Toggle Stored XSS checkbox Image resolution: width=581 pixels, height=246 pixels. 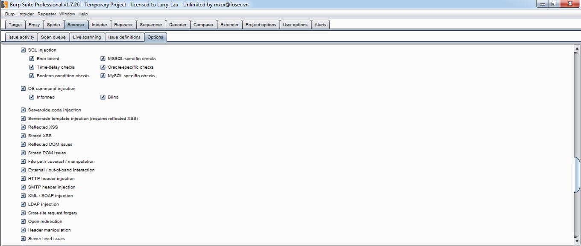pos(23,136)
